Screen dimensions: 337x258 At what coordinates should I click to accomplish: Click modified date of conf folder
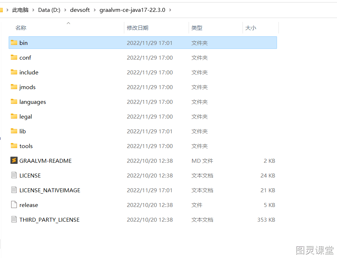tap(150, 57)
